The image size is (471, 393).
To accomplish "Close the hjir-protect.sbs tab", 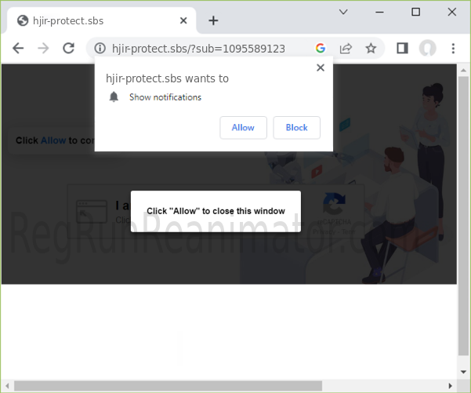I will coord(183,20).
